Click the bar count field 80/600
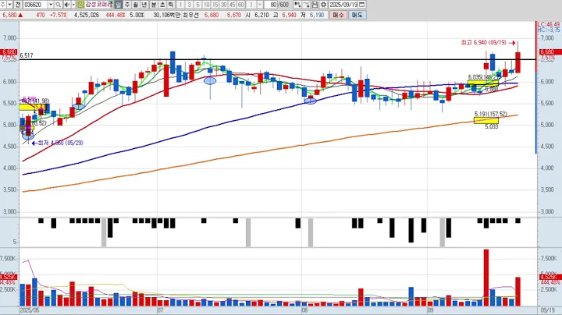This screenshot has height=315, width=562. click(277, 5)
